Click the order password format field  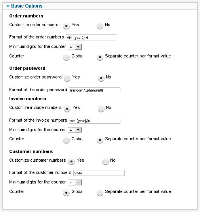coord(95,90)
